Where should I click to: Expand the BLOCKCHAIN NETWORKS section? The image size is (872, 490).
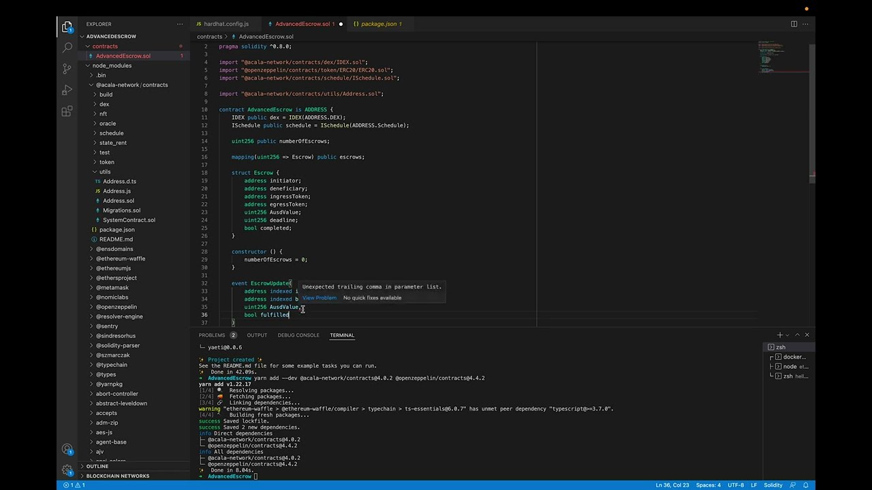tap(118, 476)
